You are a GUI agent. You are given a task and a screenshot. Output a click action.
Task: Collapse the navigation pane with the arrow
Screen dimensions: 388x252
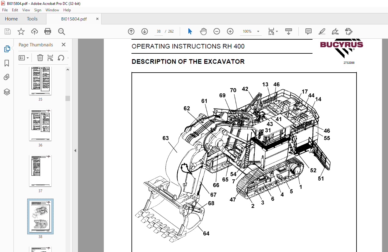click(75, 150)
